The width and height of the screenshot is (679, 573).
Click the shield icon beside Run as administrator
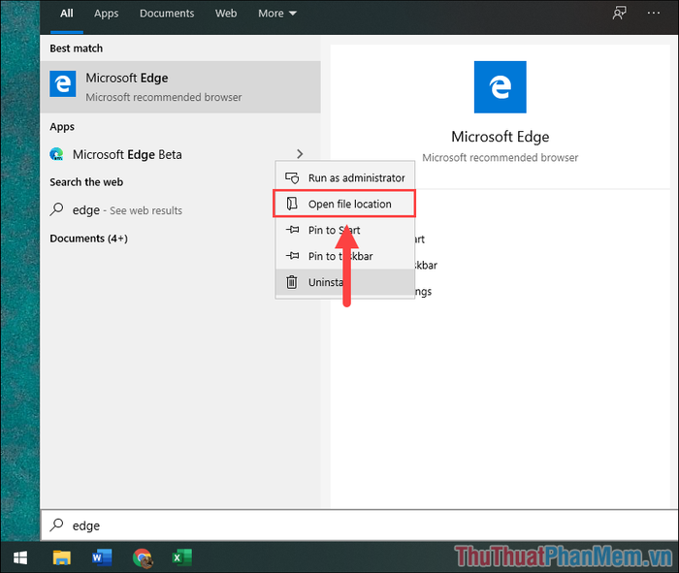point(292,177)
